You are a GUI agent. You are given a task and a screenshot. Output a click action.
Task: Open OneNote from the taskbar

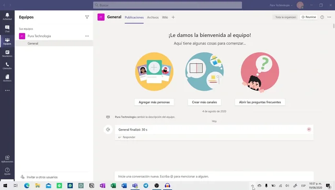point(103,186)
